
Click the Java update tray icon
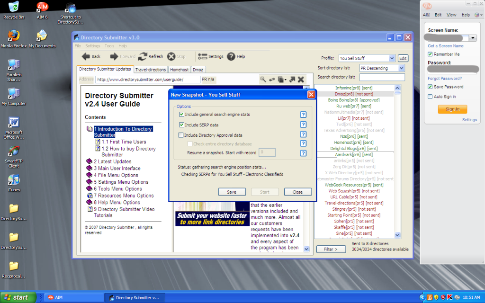point(430,297)
